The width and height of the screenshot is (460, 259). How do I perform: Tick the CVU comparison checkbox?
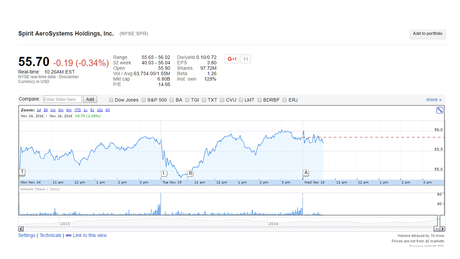(x=222, y=100)
